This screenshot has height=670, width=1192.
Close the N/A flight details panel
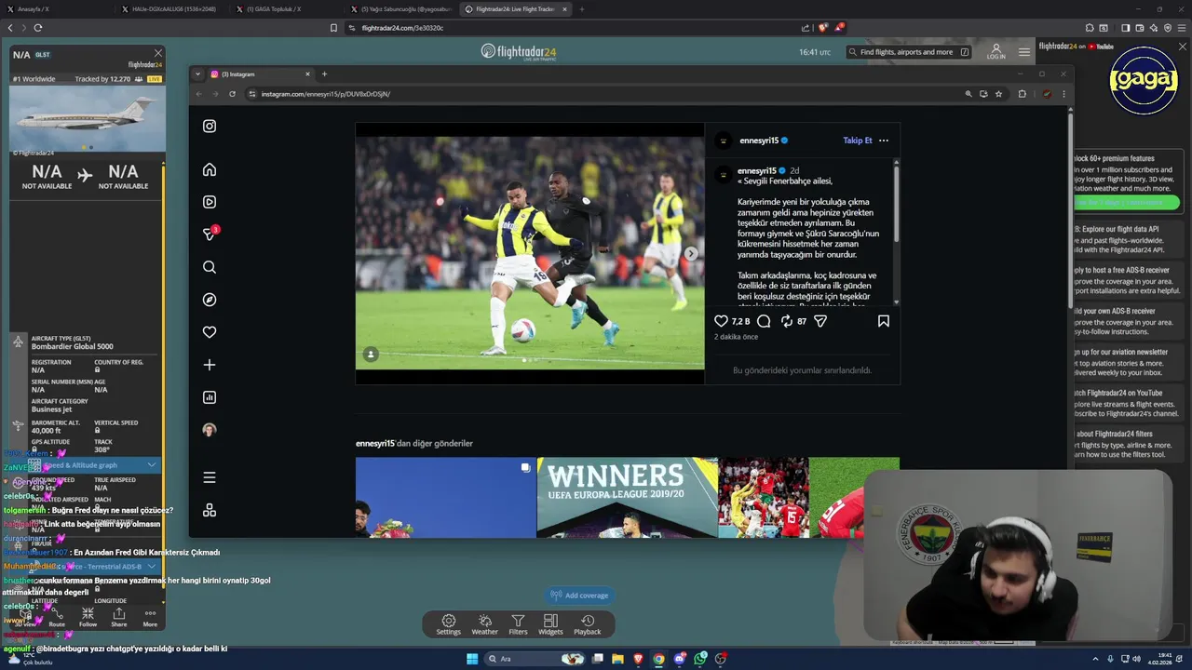[158, 53]
